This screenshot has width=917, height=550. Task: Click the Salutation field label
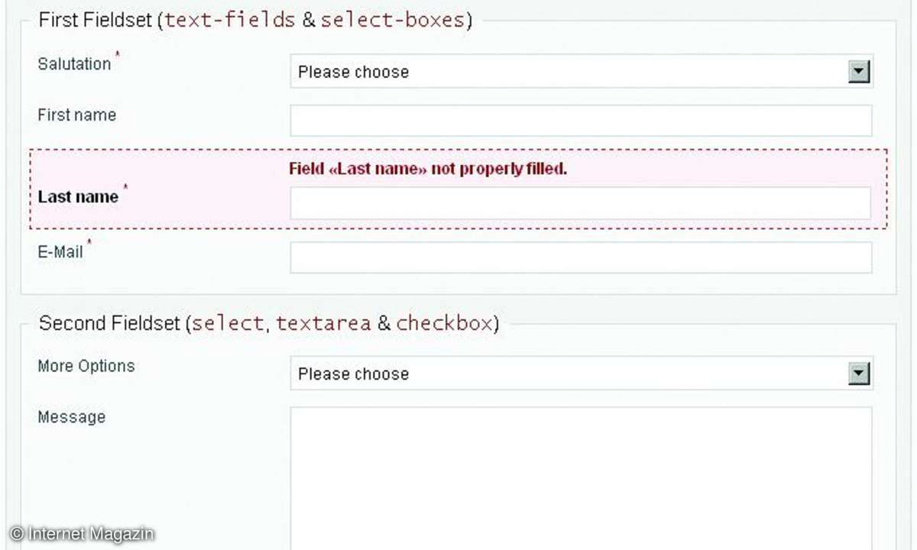pos(75,64)
